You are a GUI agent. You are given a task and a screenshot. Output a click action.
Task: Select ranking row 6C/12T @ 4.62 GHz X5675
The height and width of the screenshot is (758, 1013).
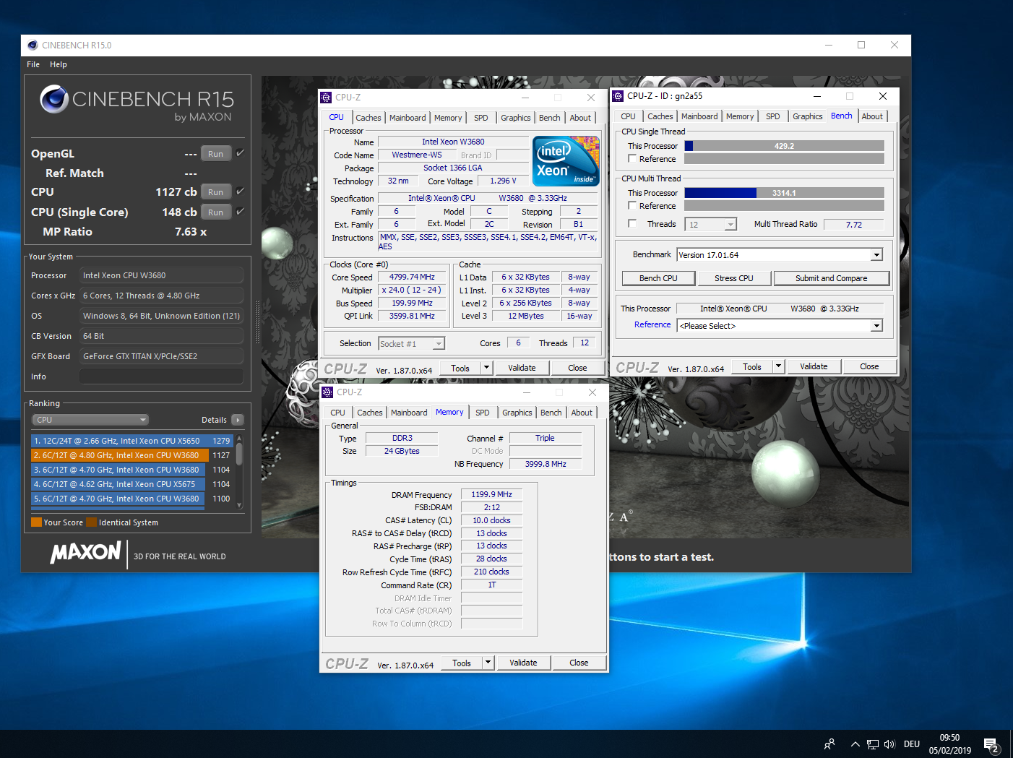click(132, 484)
